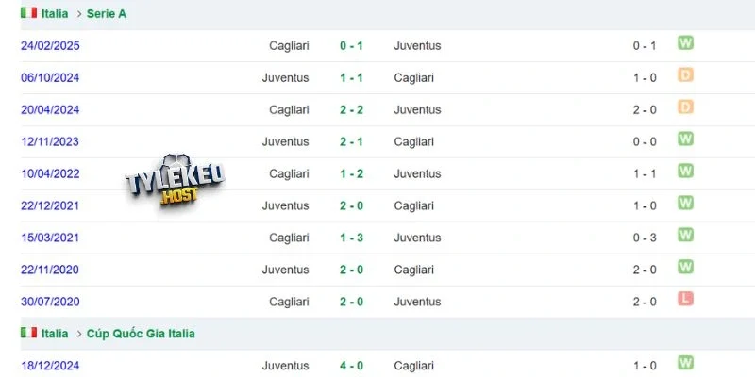Click the D badge for 06/10/2024 match
The height and width of the screenshot is (377, 755).
pos(686,75)
